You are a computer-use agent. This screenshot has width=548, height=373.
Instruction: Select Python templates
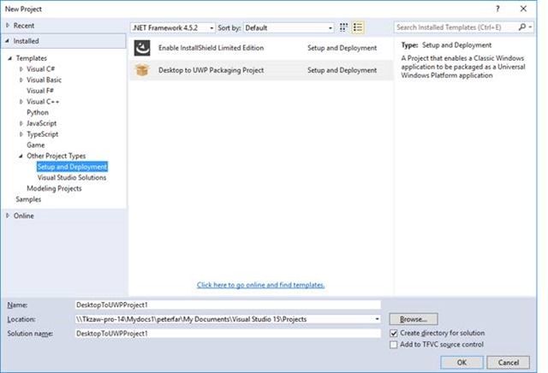click(x=38, y=112)
